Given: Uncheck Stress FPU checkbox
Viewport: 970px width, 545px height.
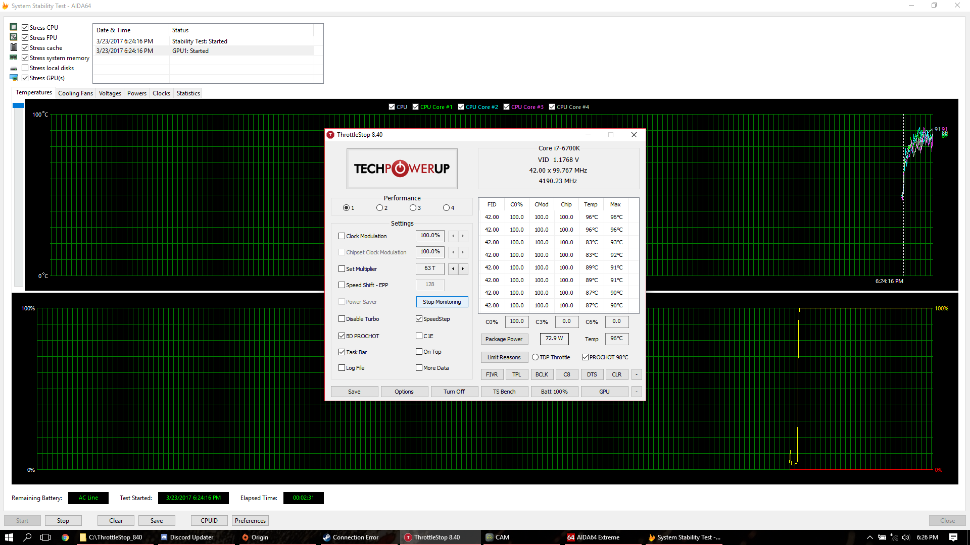Looking at the screenshot, I should click(25, 38).
